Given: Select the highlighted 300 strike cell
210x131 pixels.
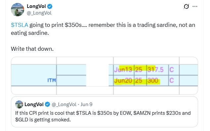Looking at the screenshot, I should pos(153,81).
